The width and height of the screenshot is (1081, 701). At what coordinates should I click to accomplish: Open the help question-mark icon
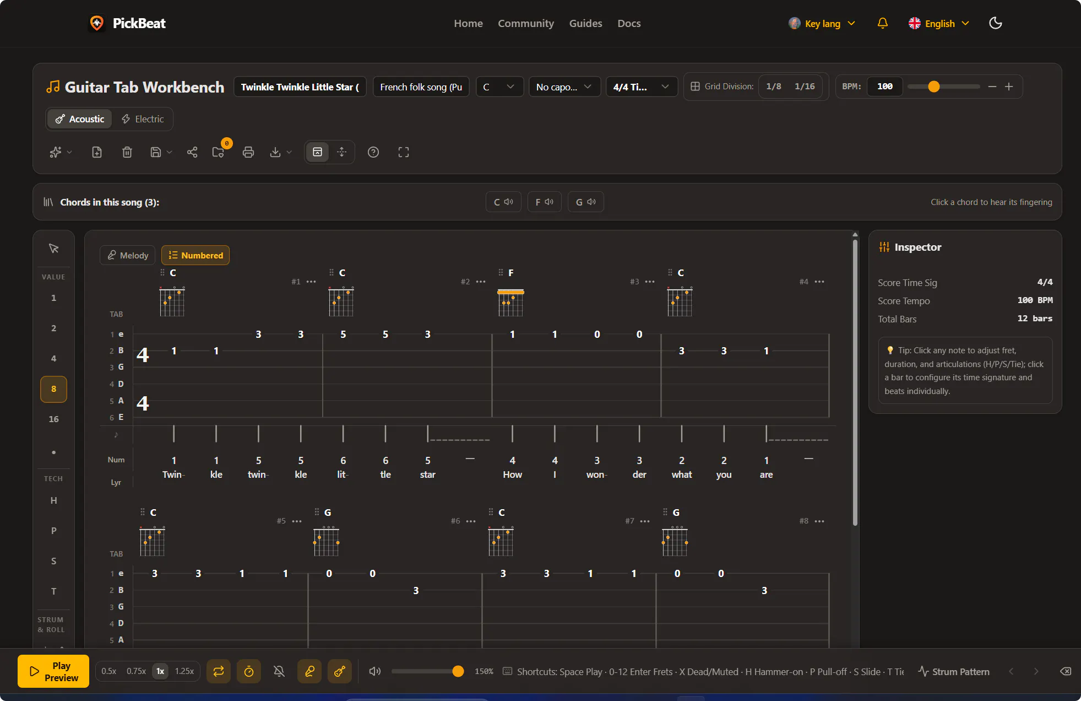pos(373,152)
